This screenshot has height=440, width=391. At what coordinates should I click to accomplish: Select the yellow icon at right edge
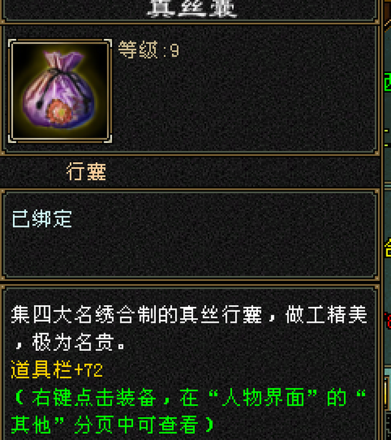tap(388, 248)
